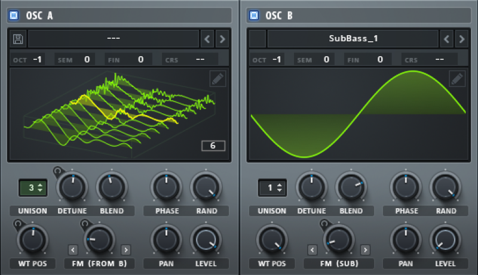Click OSC A wavetable frame number 6 box
This screenshot has height=275, width=478.
pos(213,146)
